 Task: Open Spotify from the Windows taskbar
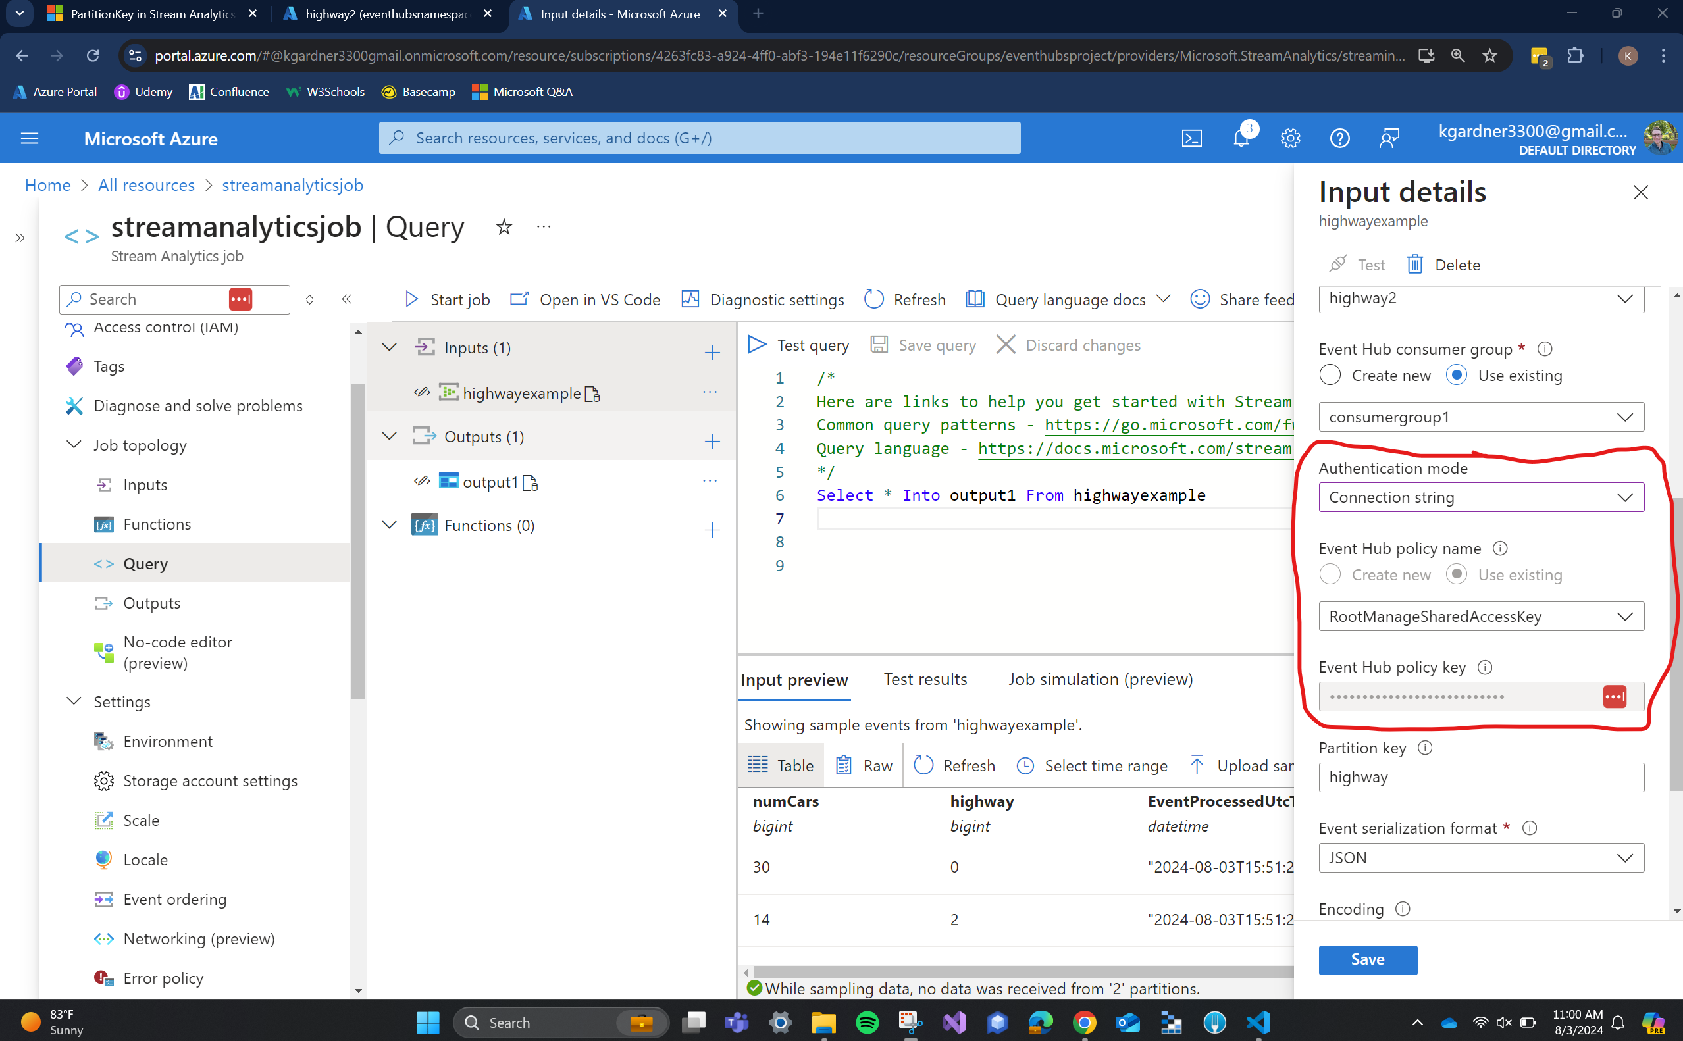tap(867, 1023)
